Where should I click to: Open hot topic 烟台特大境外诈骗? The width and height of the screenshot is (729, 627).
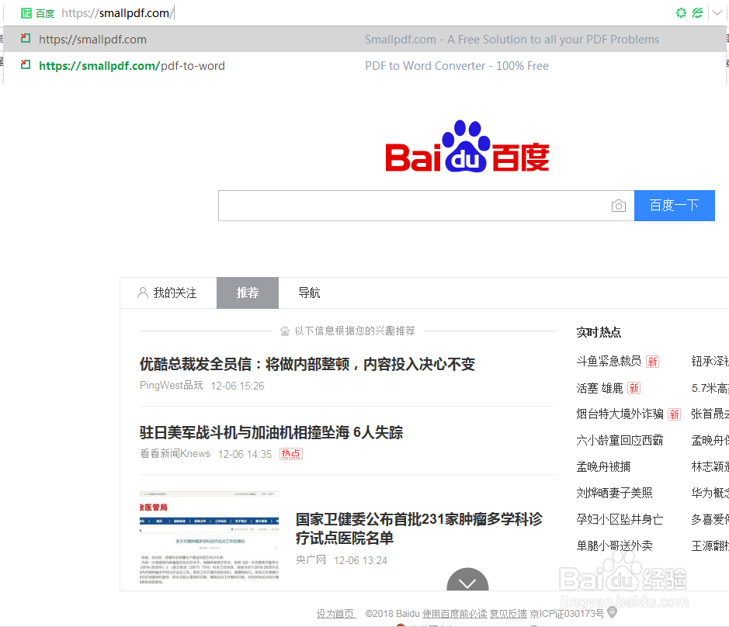tap(620, 414)
